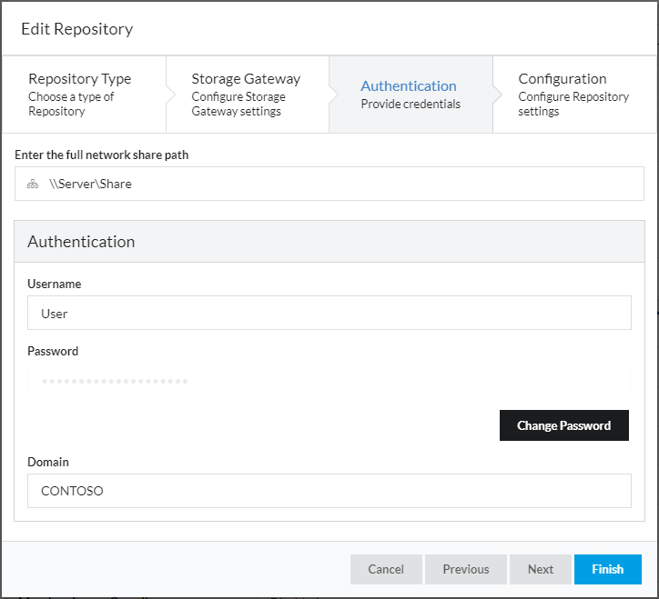Open the Storage Gateway step
Screen dimensions: 659x599
click(246, 95)
